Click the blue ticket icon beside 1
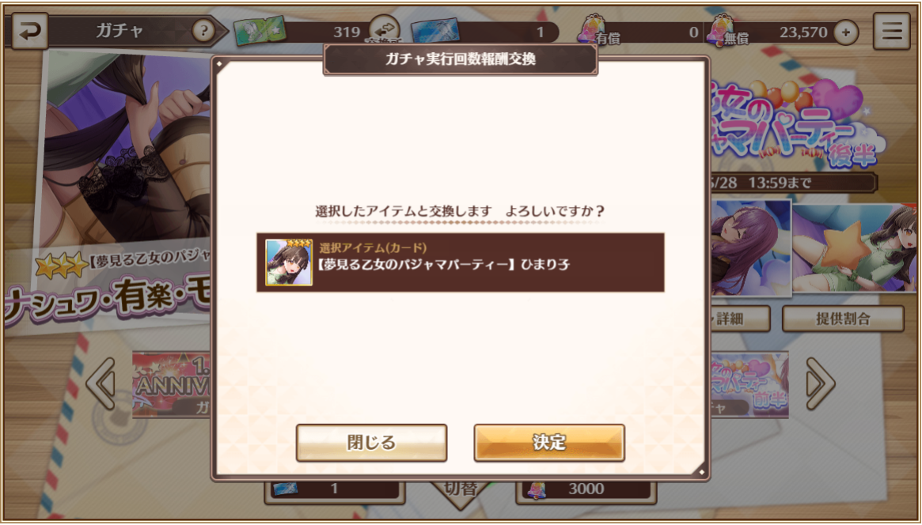This screenshot has height=525, width=922. point(435,31)
